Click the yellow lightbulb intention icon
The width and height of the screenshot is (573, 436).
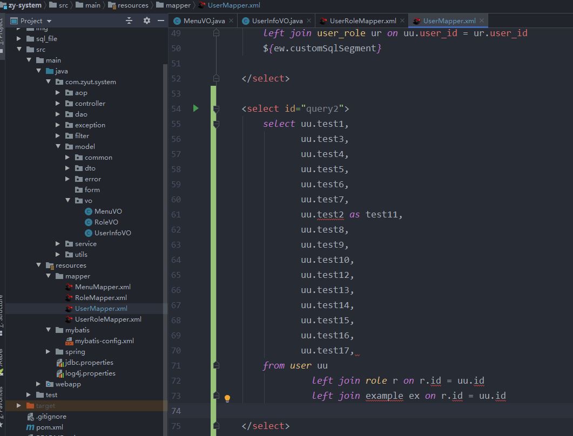point(227,399)
